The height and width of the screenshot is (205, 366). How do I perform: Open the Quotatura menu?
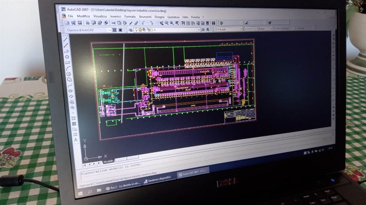pos(173,17)
